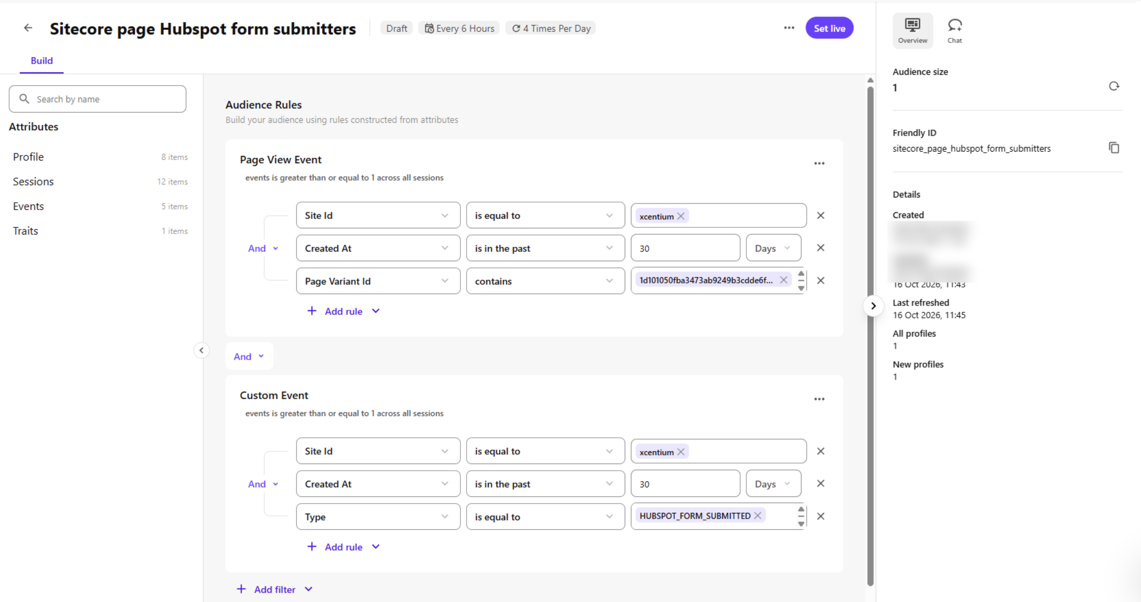This screenshot has height=602, width=1141.
Task: Open Page View Event options ellipsis
Action: pyautogui.click(x=819, y=163)
